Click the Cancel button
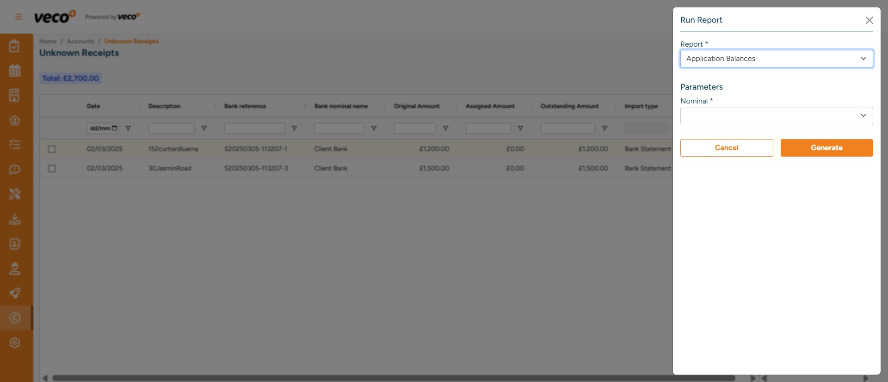The width and height of the screenshot is (888, 382). tap(727, 148)
